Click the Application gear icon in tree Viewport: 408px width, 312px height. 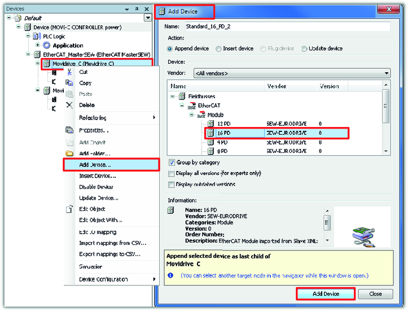click(x=46, y=45)
